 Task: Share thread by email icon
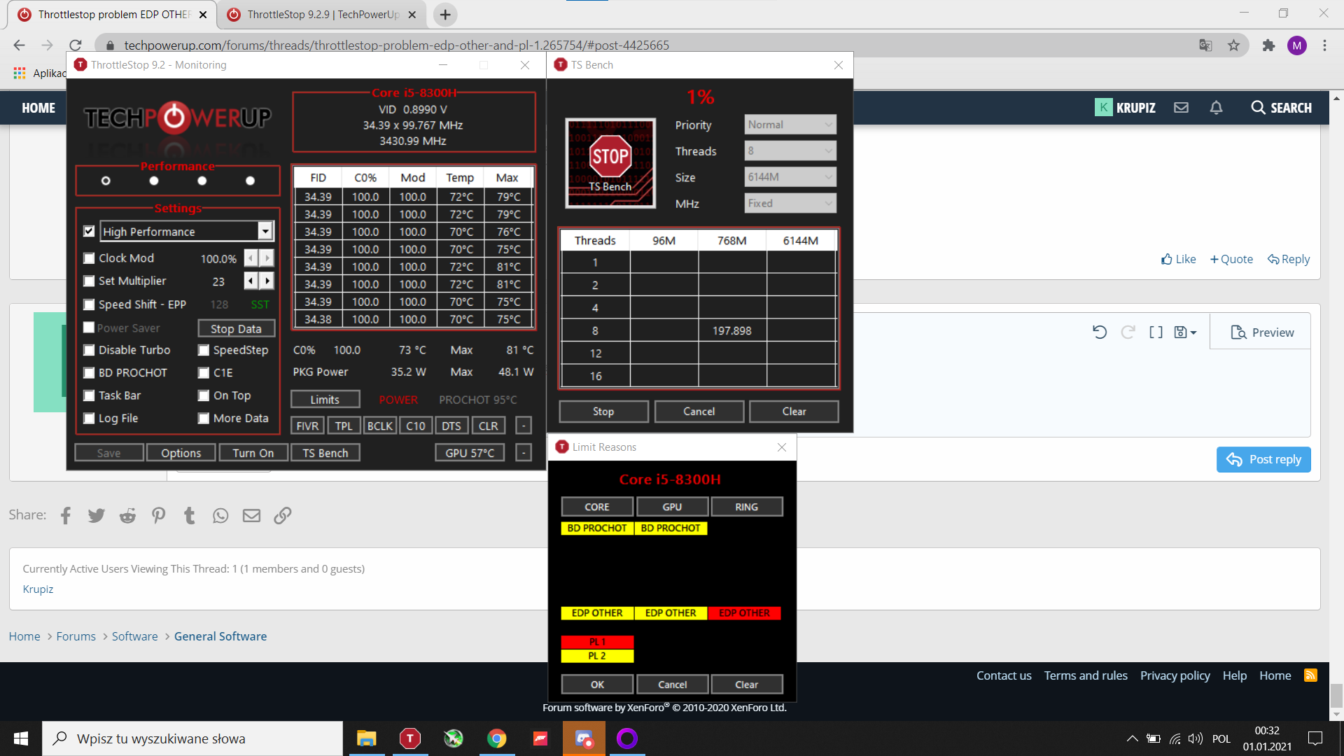pos(251,516)
